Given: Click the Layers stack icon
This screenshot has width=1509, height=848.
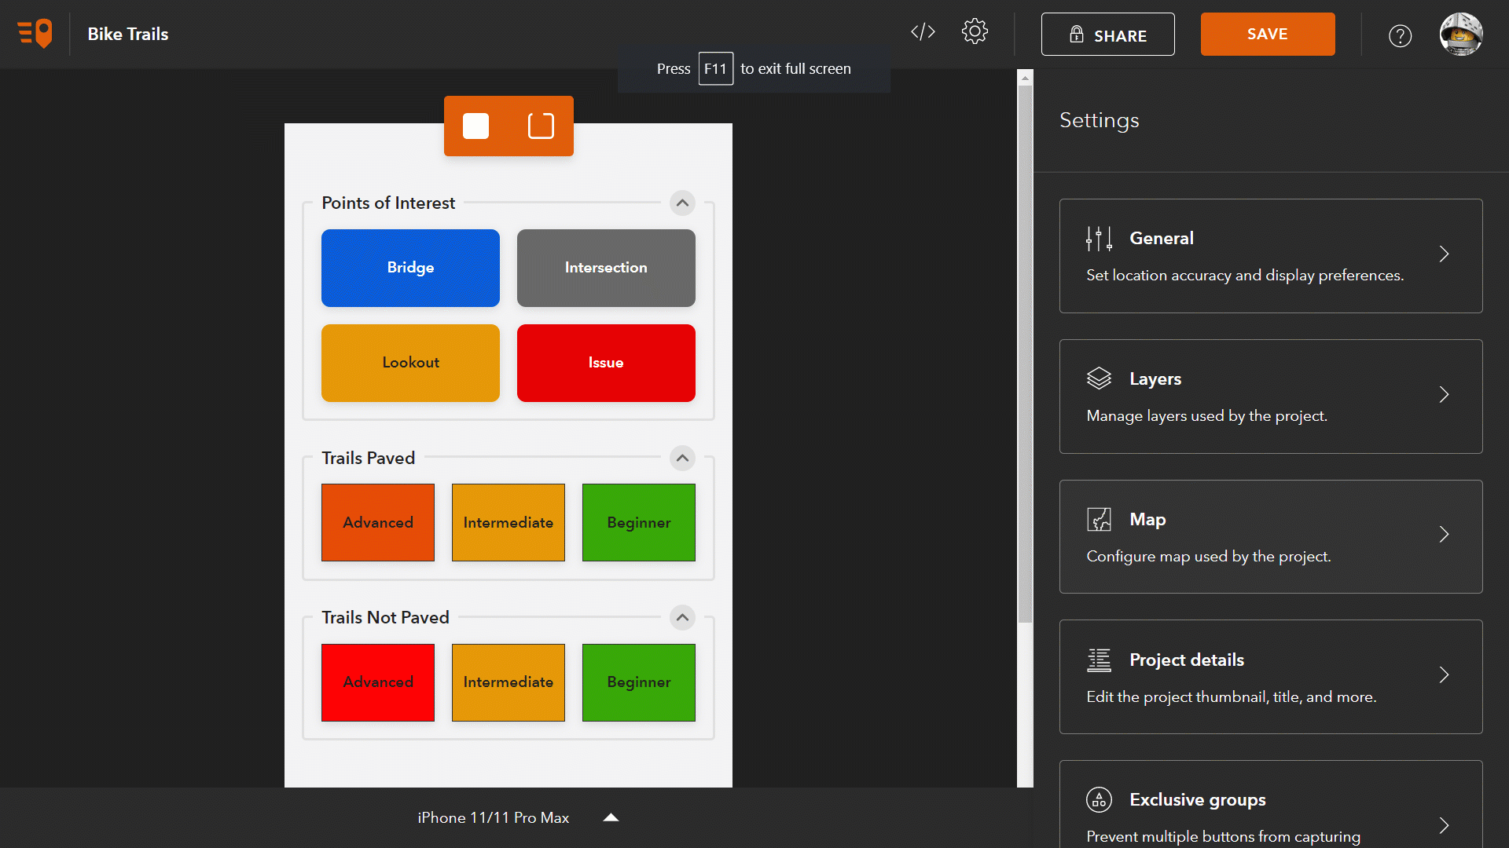Looking at the screenshot, I should [1099, 378].
